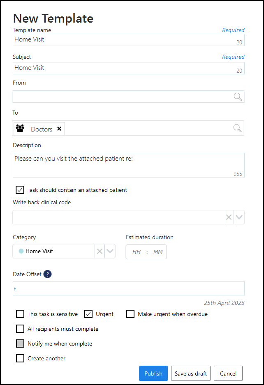Enable This task is sensitive checkbox

20,314
